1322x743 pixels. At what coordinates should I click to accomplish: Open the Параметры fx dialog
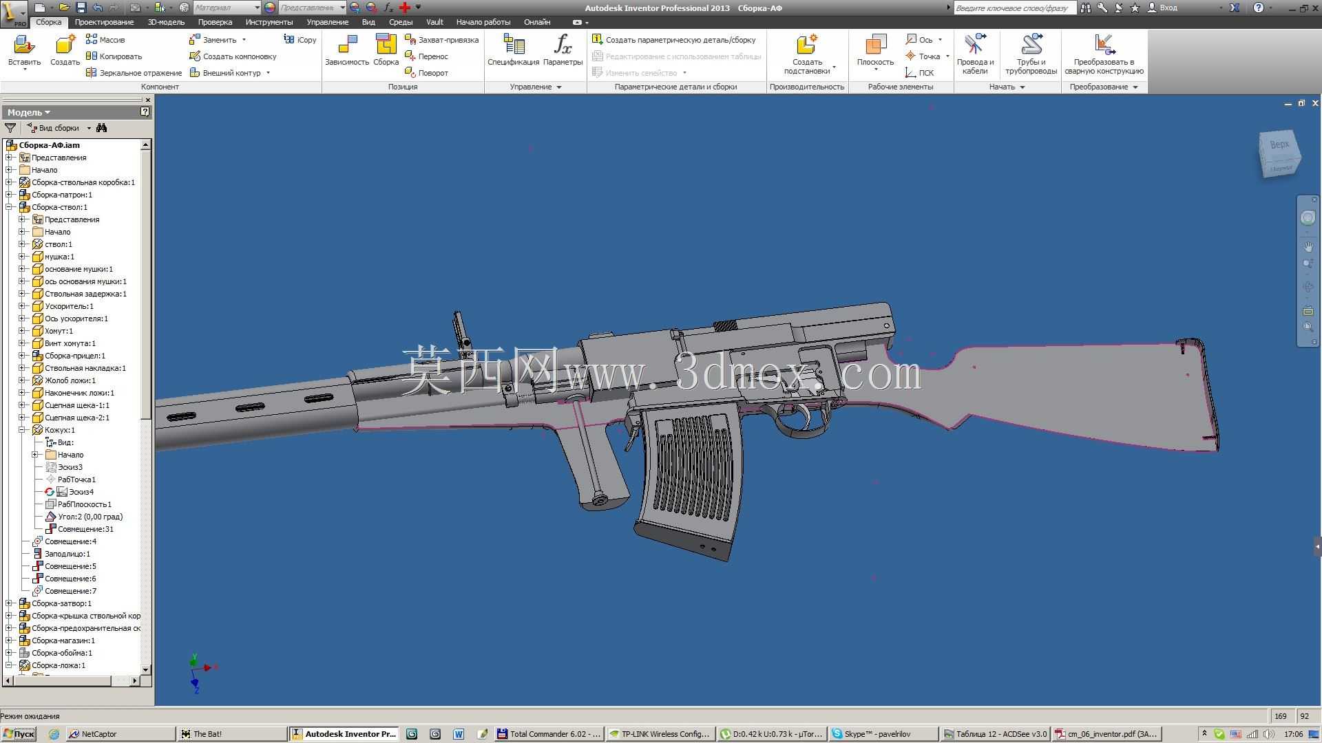[x=563, y=50]
